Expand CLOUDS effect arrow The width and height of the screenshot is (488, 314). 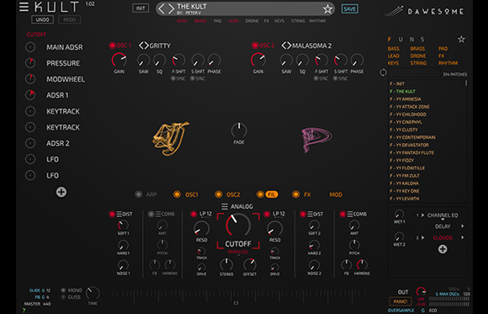463,237
